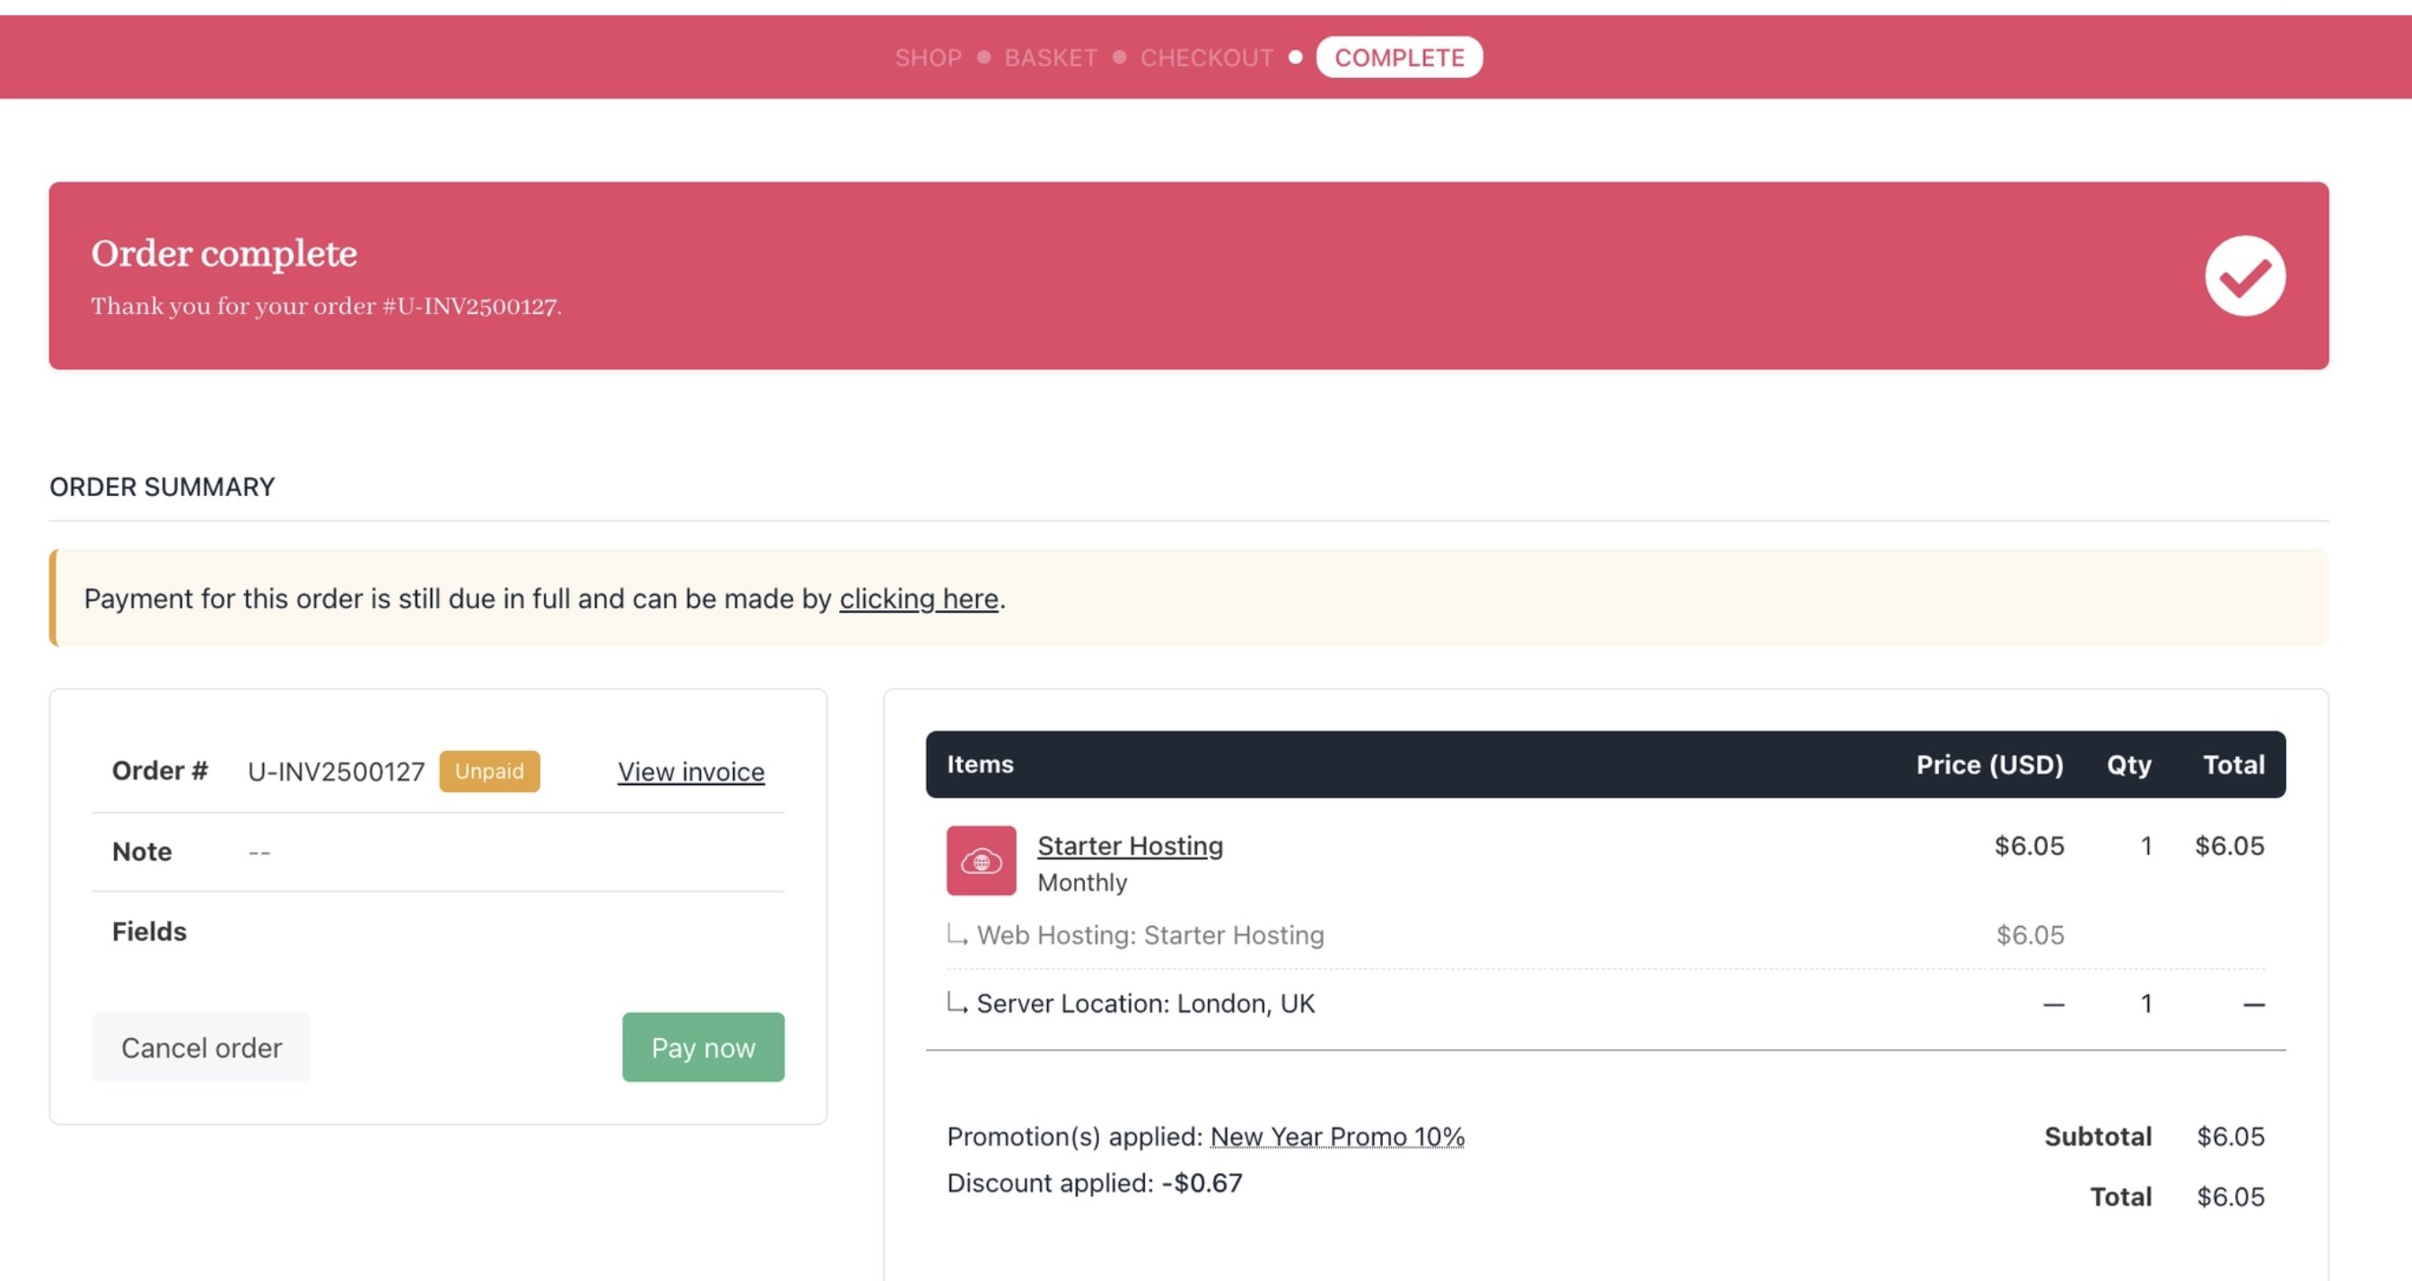Open the View invoice link
The image size is (2412, 1281).
[691, 771]
